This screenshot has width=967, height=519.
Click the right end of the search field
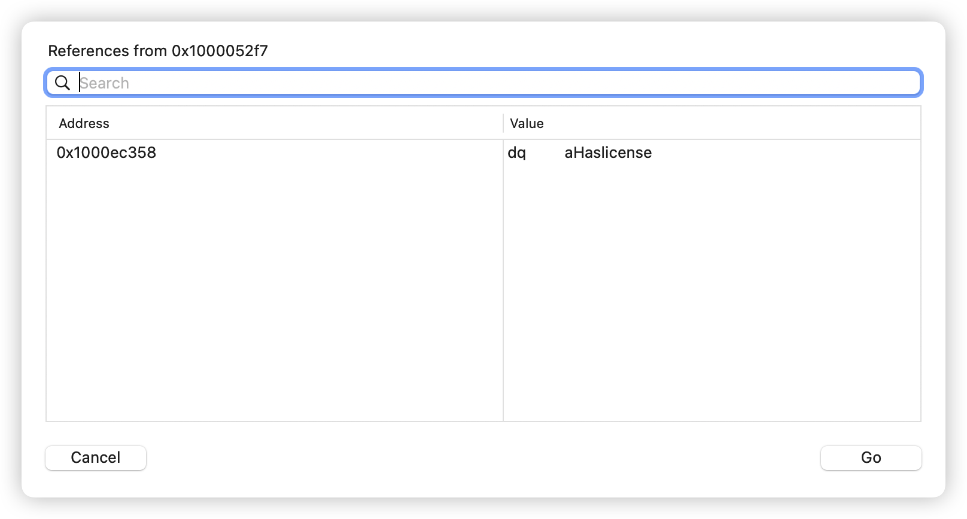coord(898,83)
